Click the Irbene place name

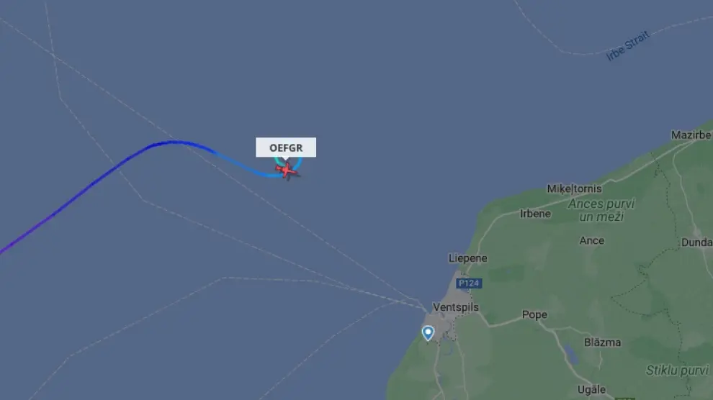pyautogui.click(x=535, y=214)
